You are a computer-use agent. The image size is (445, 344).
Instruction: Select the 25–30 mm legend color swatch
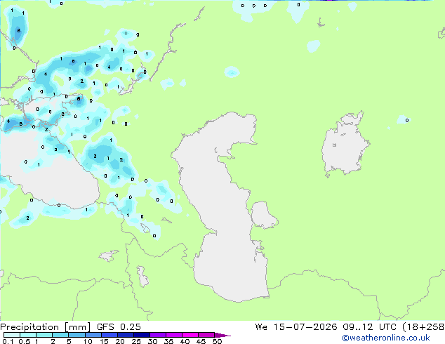(142, 335)
